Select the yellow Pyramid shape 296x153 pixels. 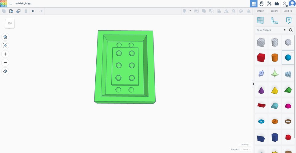pos(275,90)
